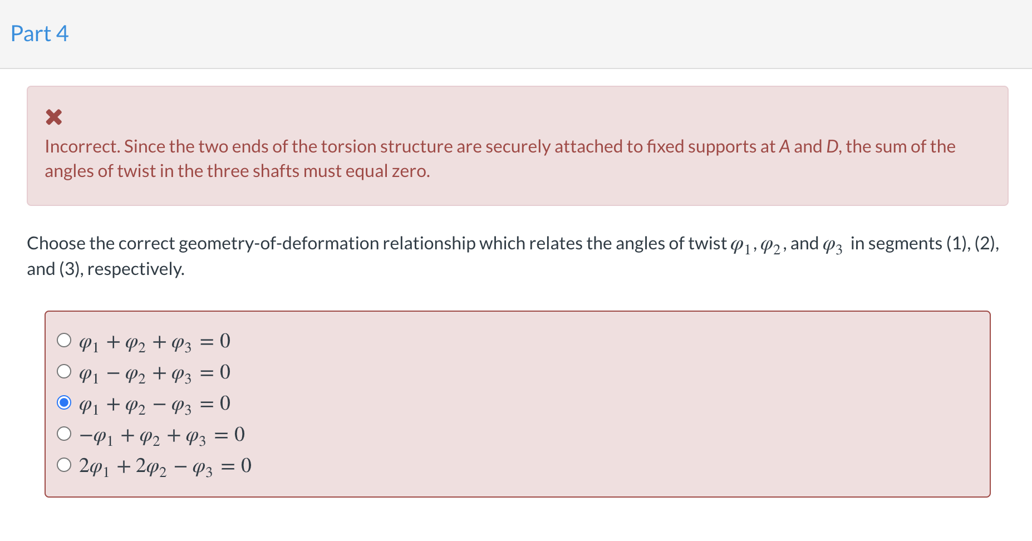Click the Part 4 heading
Screen dimensions: 1032x541
point(40,33)
